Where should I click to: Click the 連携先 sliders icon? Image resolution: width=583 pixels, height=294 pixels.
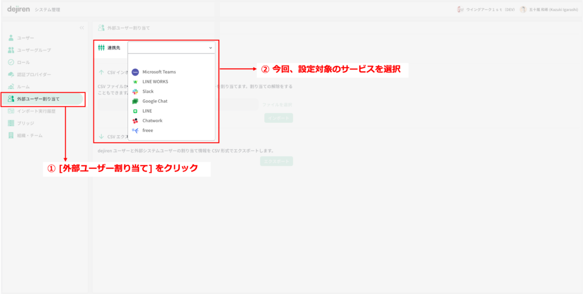101,48
